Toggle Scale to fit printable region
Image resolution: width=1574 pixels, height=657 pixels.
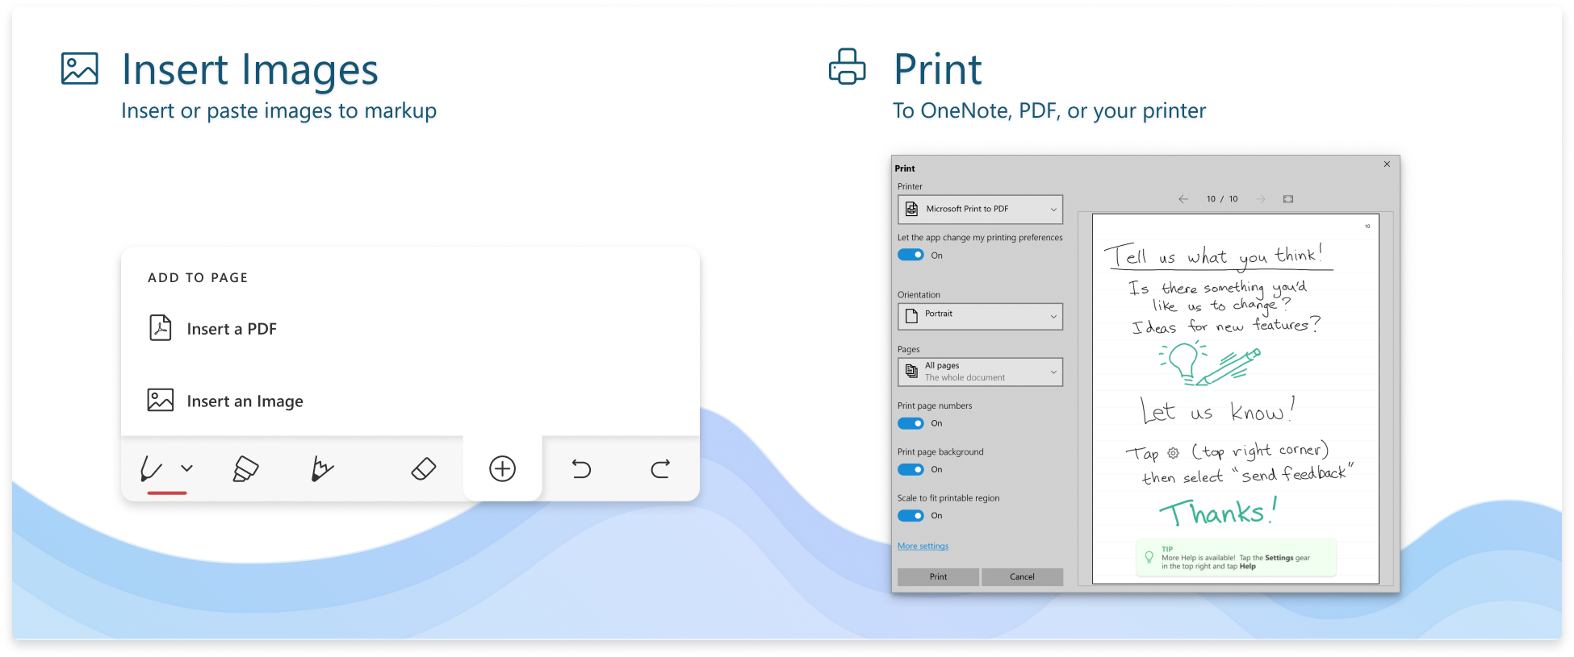pos(911,516)
